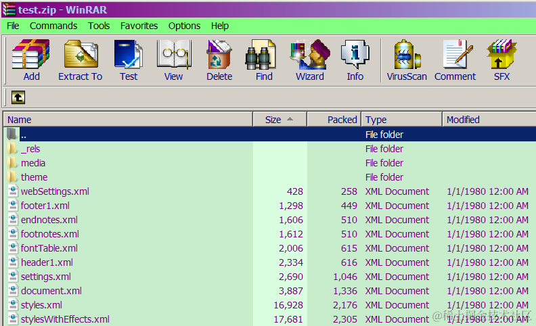Click File folder type of media

pos(384,163)
